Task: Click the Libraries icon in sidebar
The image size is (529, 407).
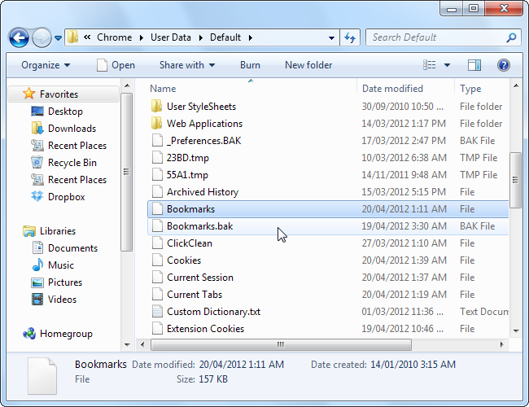Action: [x=29, y=231]
